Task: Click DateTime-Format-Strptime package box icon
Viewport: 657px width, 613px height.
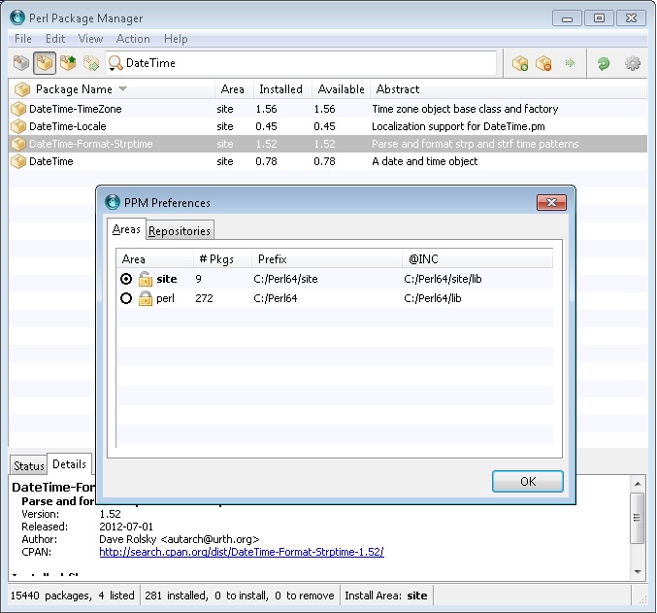Action: 18,144
